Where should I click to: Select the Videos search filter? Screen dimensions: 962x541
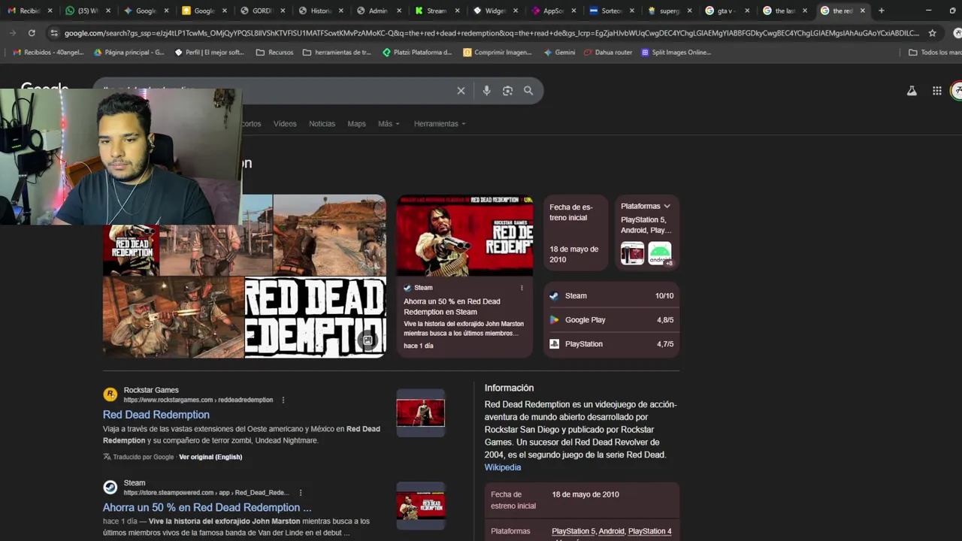285,124
